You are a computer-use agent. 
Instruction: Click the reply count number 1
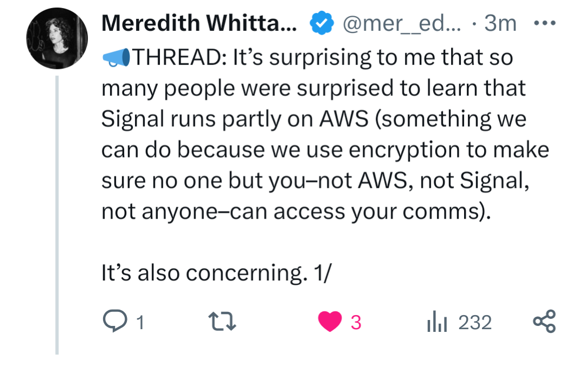[x=140, y=323]
